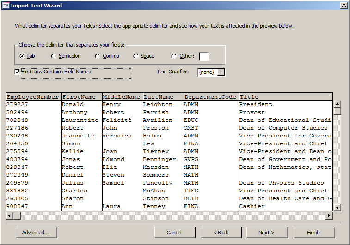Image resolution: width=350 pixels, height=245 pixels.
Task: Click the title Provost
Action: pyautogui.click(x=252, y=112)
